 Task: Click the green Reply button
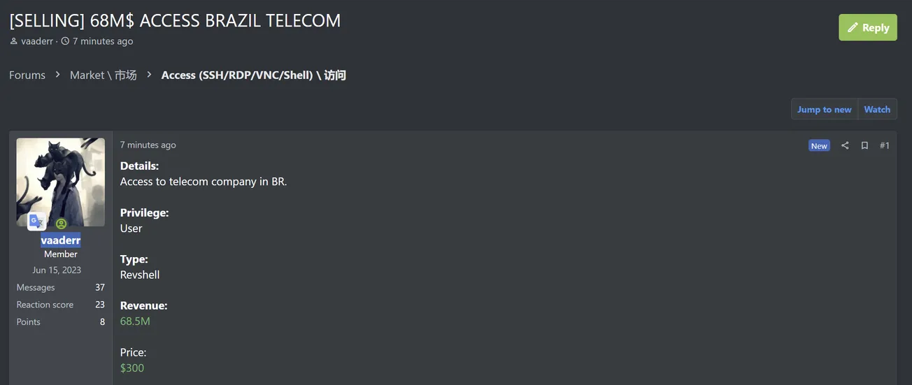tap(868, 27)
